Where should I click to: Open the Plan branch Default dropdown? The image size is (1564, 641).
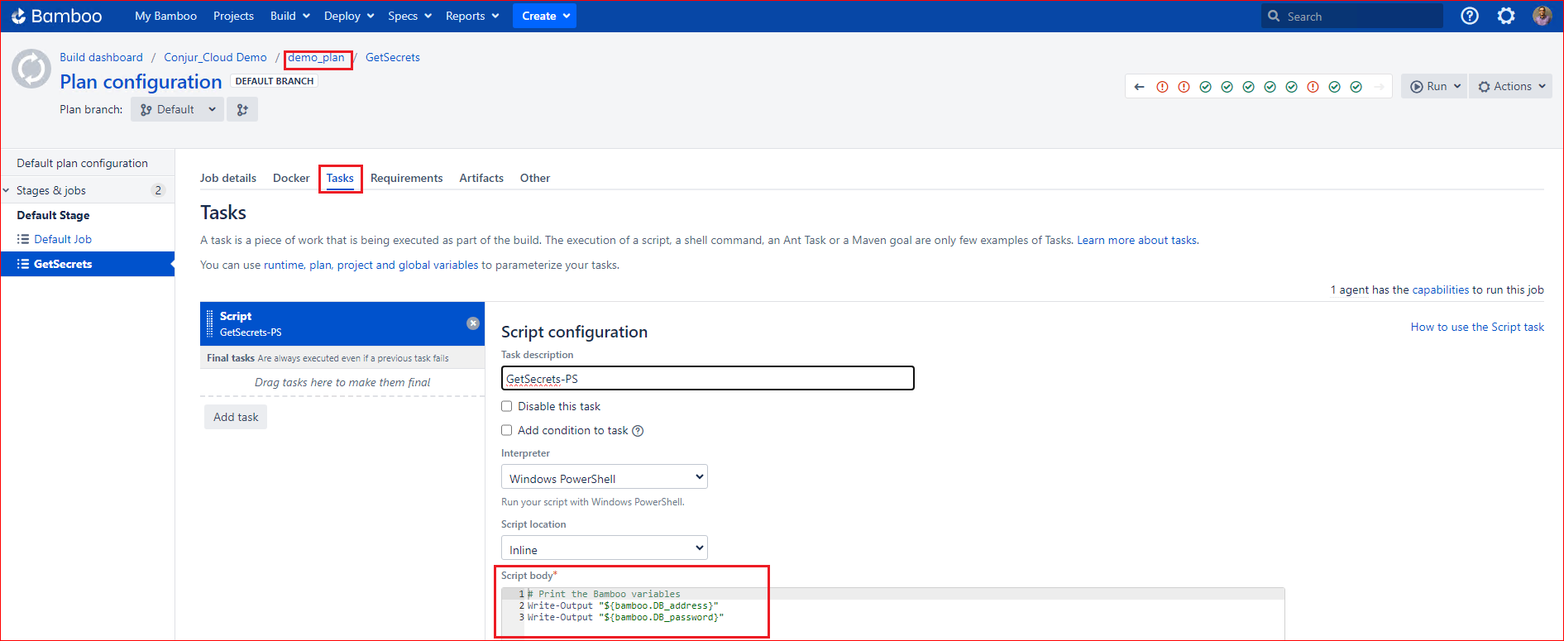coord(177,109)
